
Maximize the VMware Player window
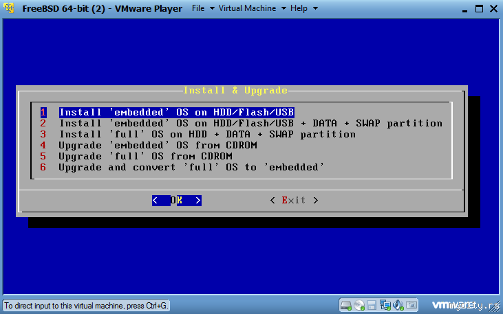(x=479, y=9)
